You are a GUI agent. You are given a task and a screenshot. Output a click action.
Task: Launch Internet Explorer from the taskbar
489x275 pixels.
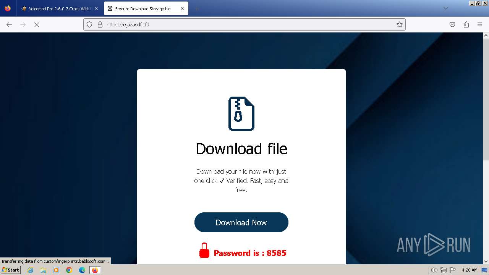[31, 270]
